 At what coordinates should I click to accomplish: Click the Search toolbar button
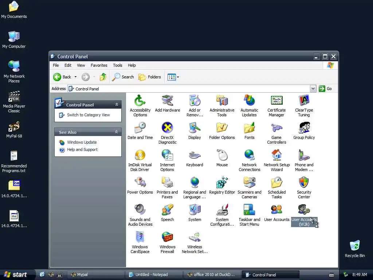[x=123, y=77]
